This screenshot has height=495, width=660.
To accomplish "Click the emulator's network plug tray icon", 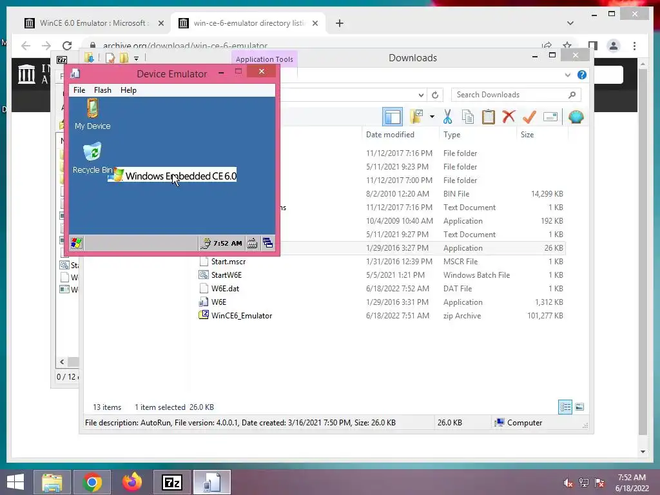I will pyautogui.click(x=206, y=243).
